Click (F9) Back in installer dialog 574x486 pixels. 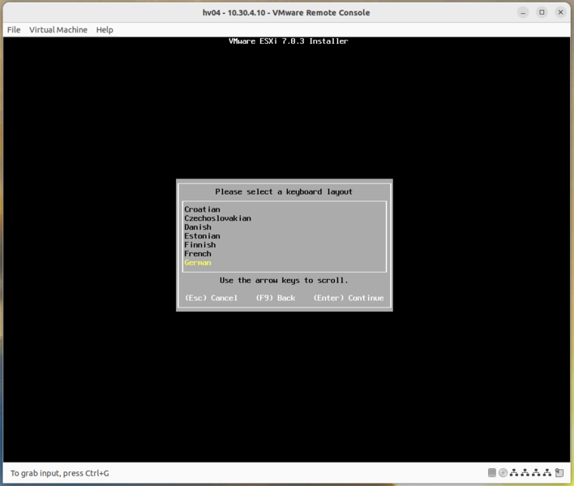coord(276,298)
